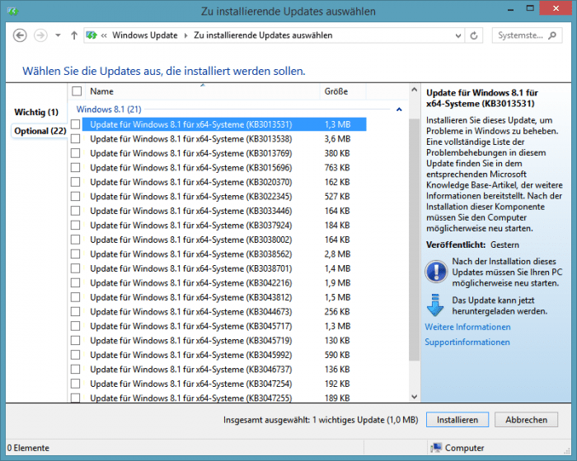Click the window title bar system icon
This screenshot has height=461, width=577.
point(13,12)
